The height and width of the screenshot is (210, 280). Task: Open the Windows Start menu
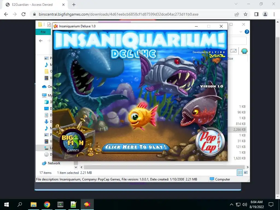[7, 205]
